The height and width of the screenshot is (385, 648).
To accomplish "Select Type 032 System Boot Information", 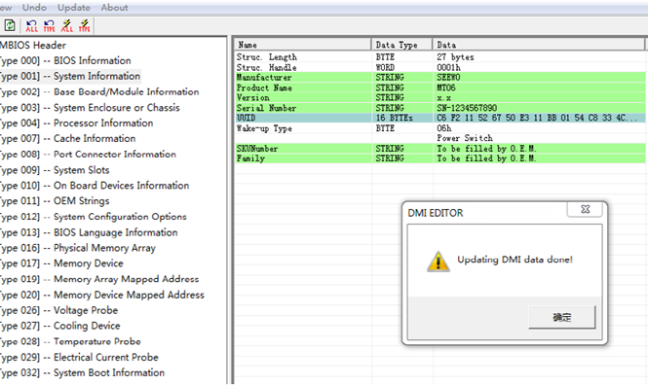I will pos(82,372).
